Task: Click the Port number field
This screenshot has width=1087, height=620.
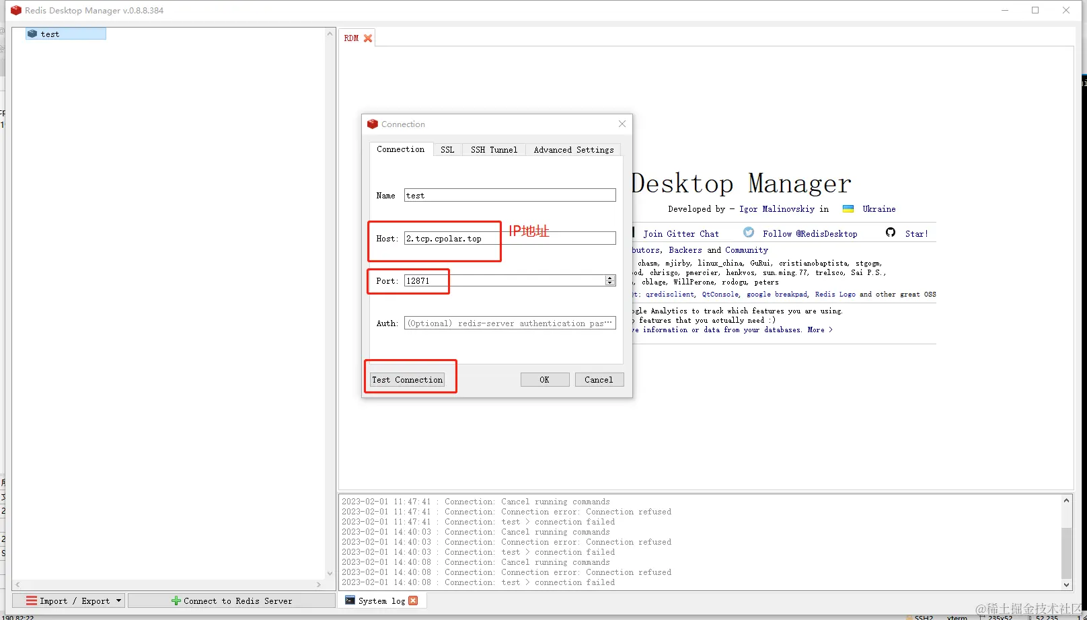Action: click(x=504, y=280)
